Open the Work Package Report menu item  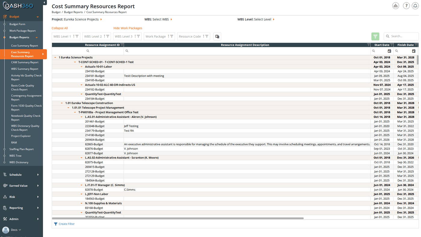click(22, 31)
